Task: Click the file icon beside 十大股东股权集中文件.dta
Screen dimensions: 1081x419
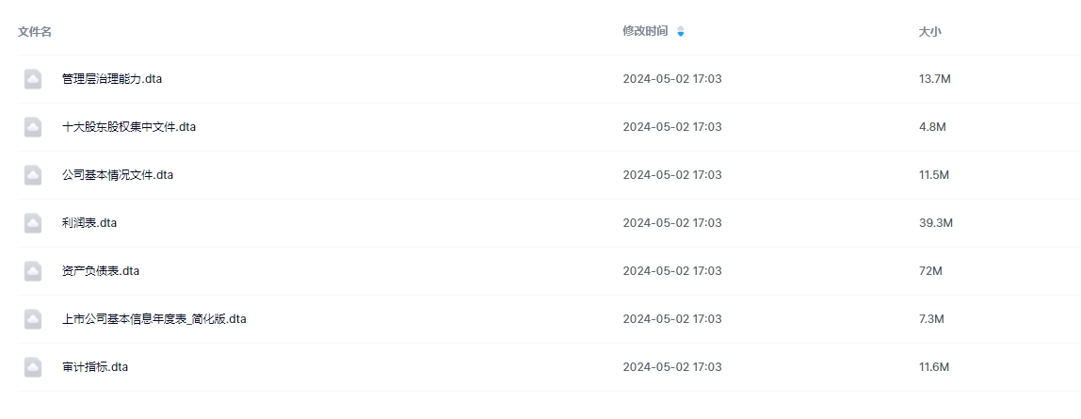Action: click(x=33, y=127)
